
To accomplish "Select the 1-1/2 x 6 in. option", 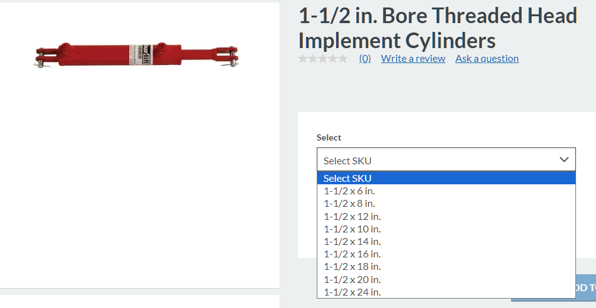I will tap(349, 191).
